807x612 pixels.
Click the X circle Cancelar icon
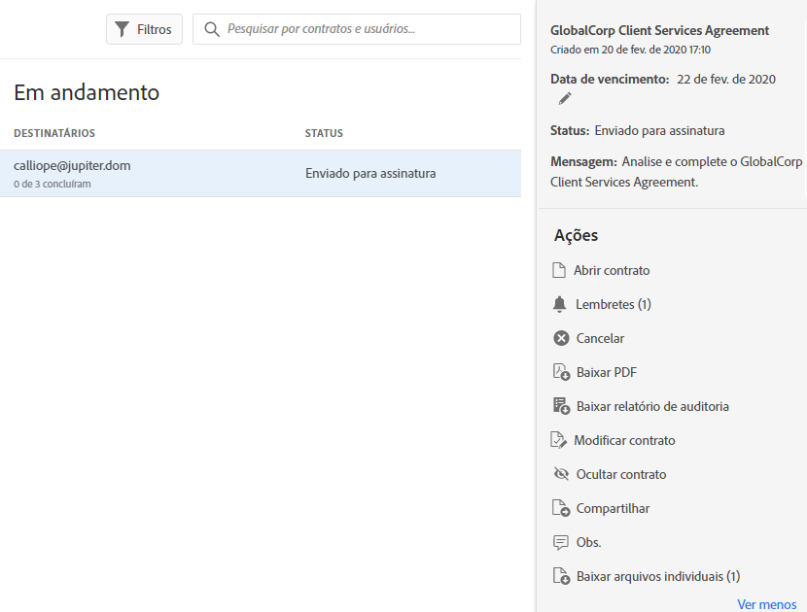point(561,338)
